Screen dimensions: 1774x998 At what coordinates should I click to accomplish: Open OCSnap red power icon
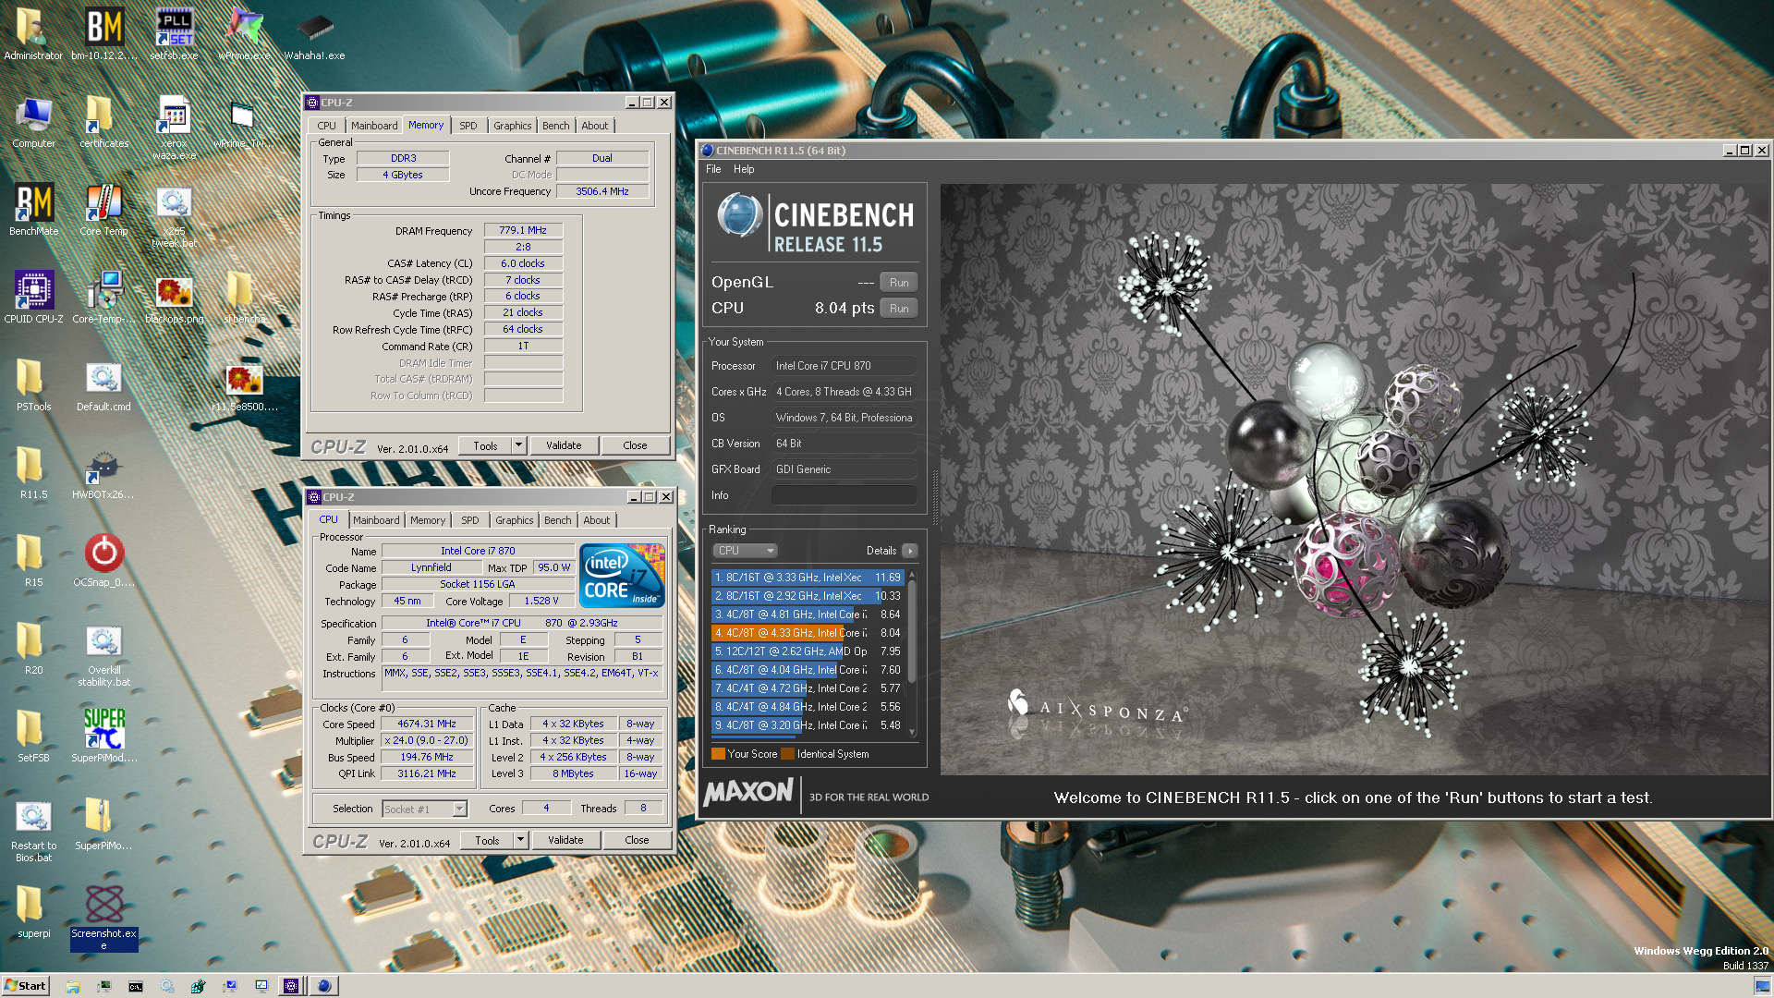tap(103, 560)
